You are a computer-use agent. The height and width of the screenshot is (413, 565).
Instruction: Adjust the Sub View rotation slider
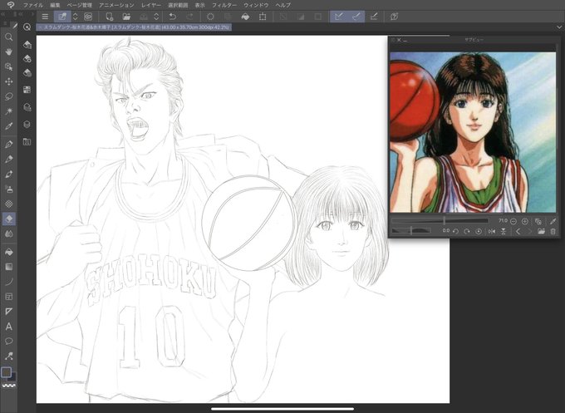click(411, 231)
